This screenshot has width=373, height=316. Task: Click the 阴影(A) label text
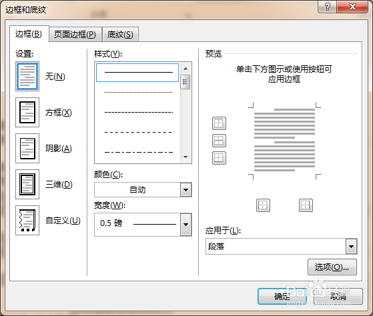point(59,149)
